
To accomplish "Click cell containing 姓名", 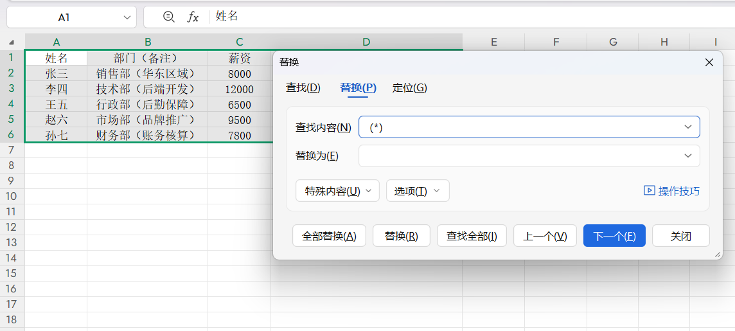I will (x=57, y=58).
